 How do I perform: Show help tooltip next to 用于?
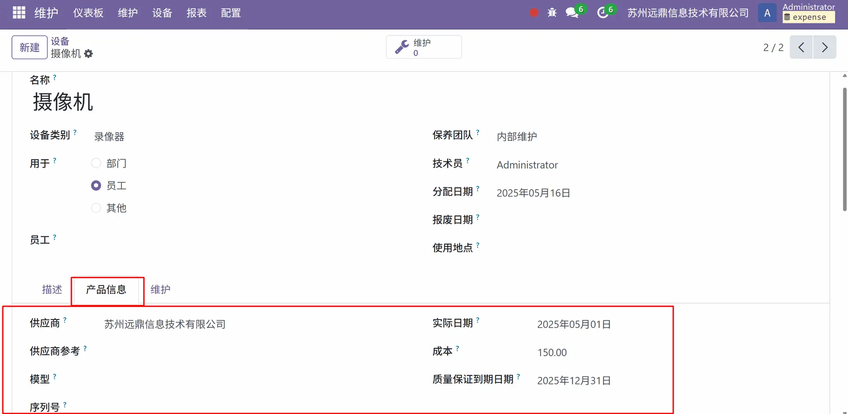55,161
